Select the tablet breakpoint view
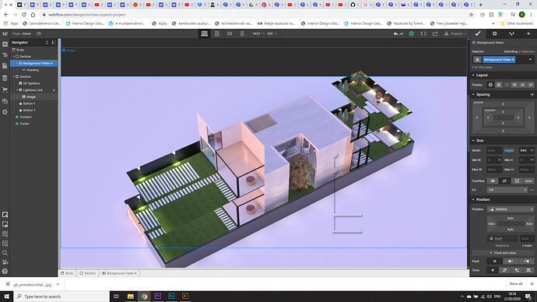Screen dimensions: 537x302 (217, 33)
